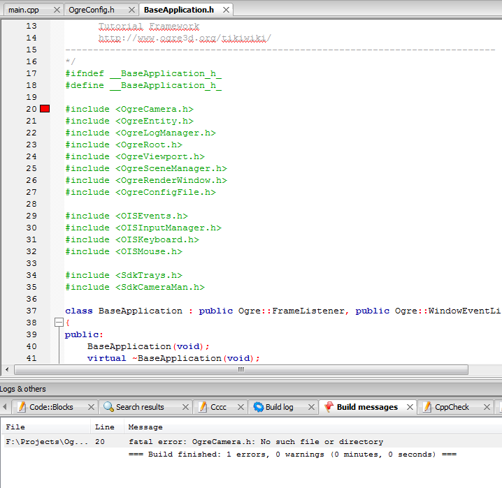
Task: Switch to the Build log tab
Action: 279,407
